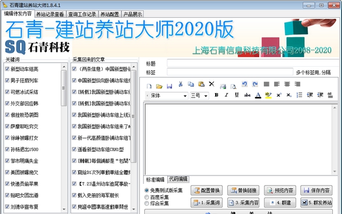Switch to 代码编辑 editor tab
Viewport: 342px width, 214px height.
pyautogui.click(x=178, y=179)
